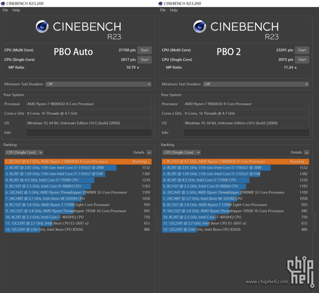Image resolution: width=319 pixels, height=293 pixels.
Task: Start Multi Core test in left window
Action: pyautogui.click(x=145, y=50)
